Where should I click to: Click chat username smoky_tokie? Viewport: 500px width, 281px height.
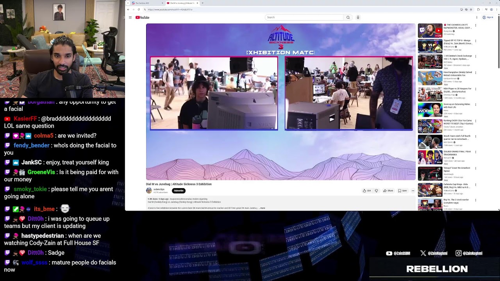pyautogui.click(x=30, y=189)
